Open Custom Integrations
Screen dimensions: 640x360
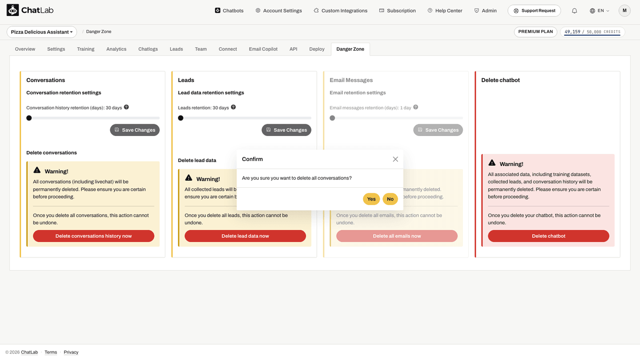click(x=340, y=11)
